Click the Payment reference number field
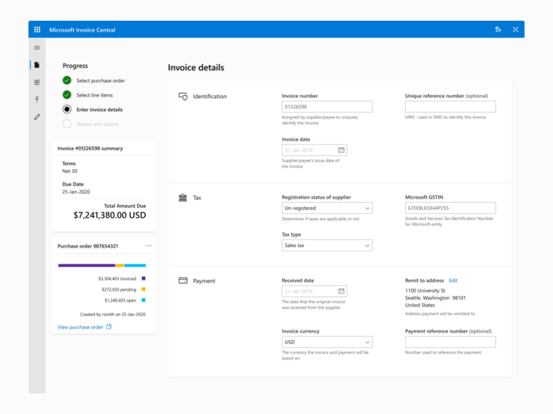The height and width of the screenshot is (414, 553). point(451,342)
